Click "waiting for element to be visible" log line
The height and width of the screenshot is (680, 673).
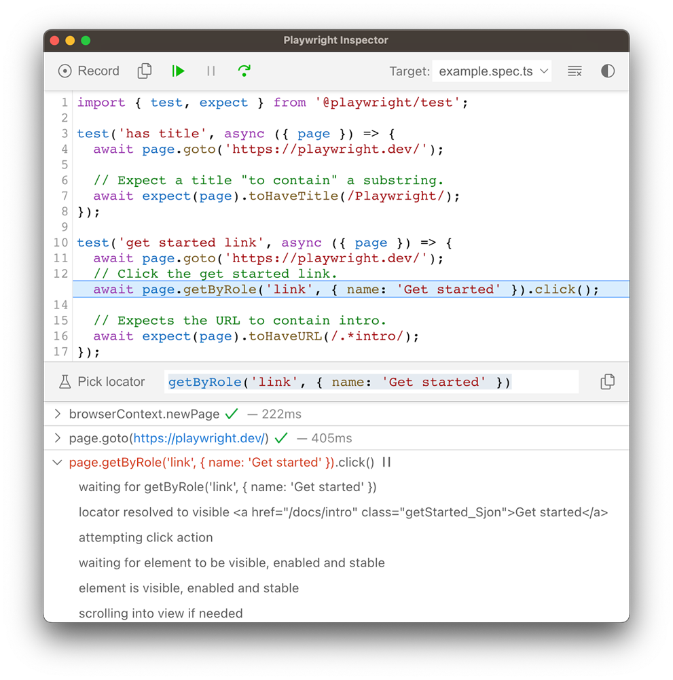pyautogui.click(x=232, y=563)
